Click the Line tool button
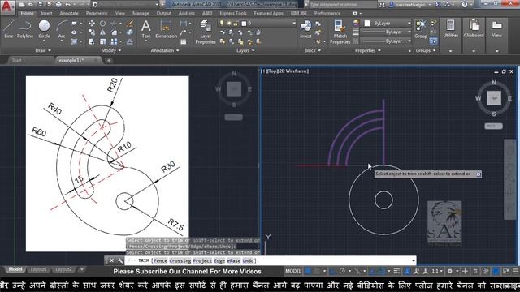Screen dimensions: 520x292 [x=9, y=29]
